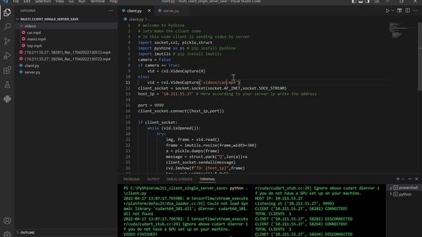This screenshot has height=237, width=422.
Task: Open the Go menu
Action: point(71,1)
